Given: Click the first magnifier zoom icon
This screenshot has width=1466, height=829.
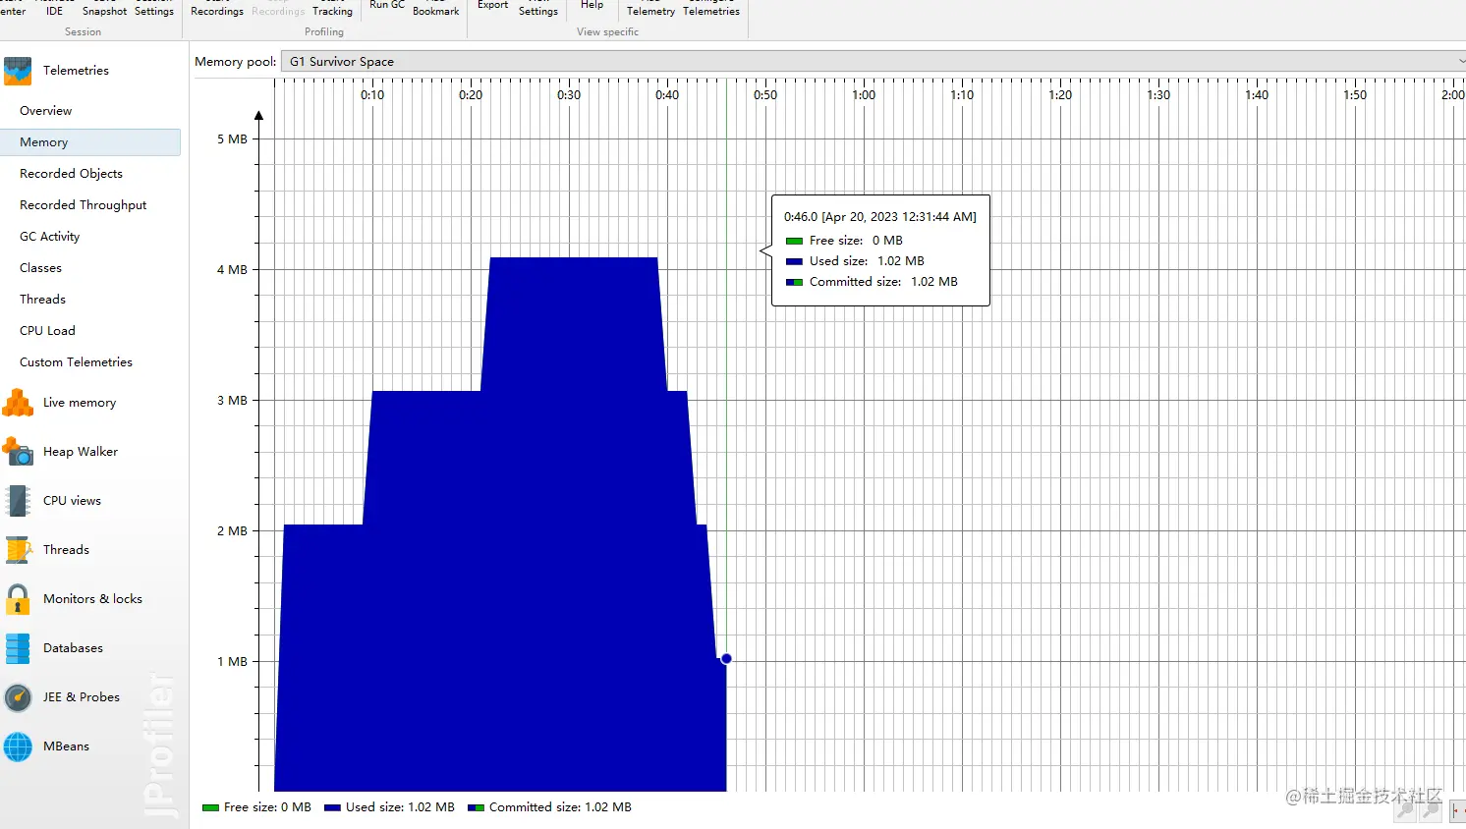Looking at the screenshot, I should point(1406,809).
